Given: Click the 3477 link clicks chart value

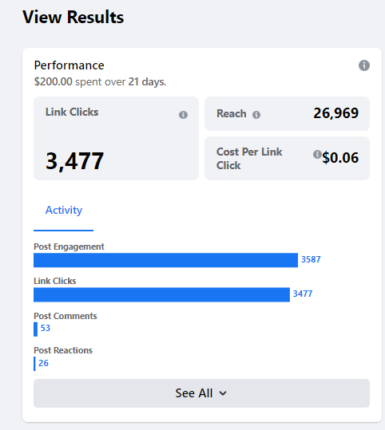Looking at the screenshot, I should click(303, 294).
